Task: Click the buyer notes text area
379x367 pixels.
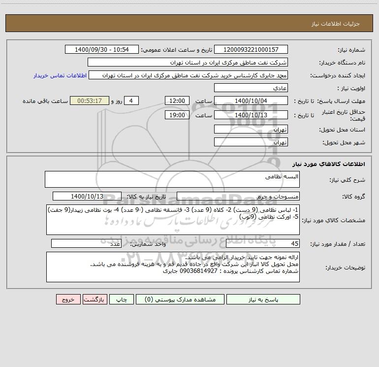Action: coord(173,267)
